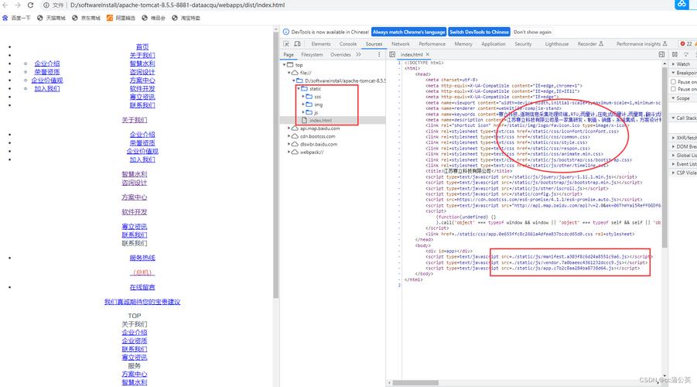Activate the inspect element picker icon
The width and height of the screenshot is (697, 387).
point(286,44)
